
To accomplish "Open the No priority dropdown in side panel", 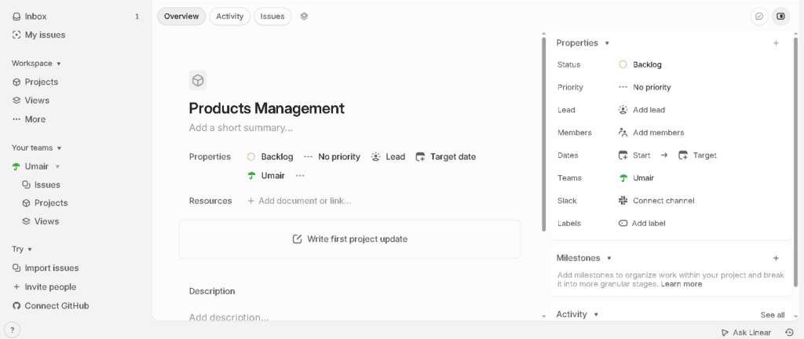I will pos(645,87).
